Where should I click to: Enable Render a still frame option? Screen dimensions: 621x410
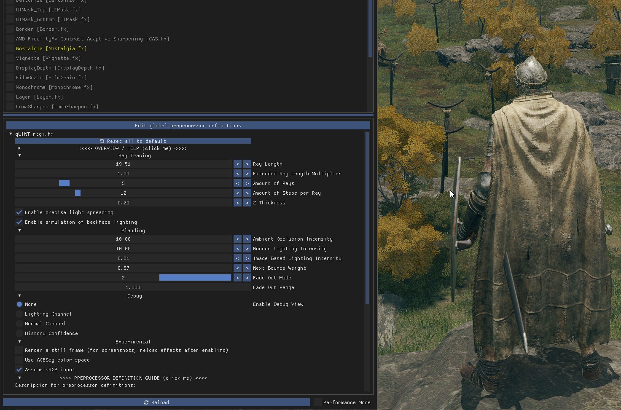tap(19, 350)
